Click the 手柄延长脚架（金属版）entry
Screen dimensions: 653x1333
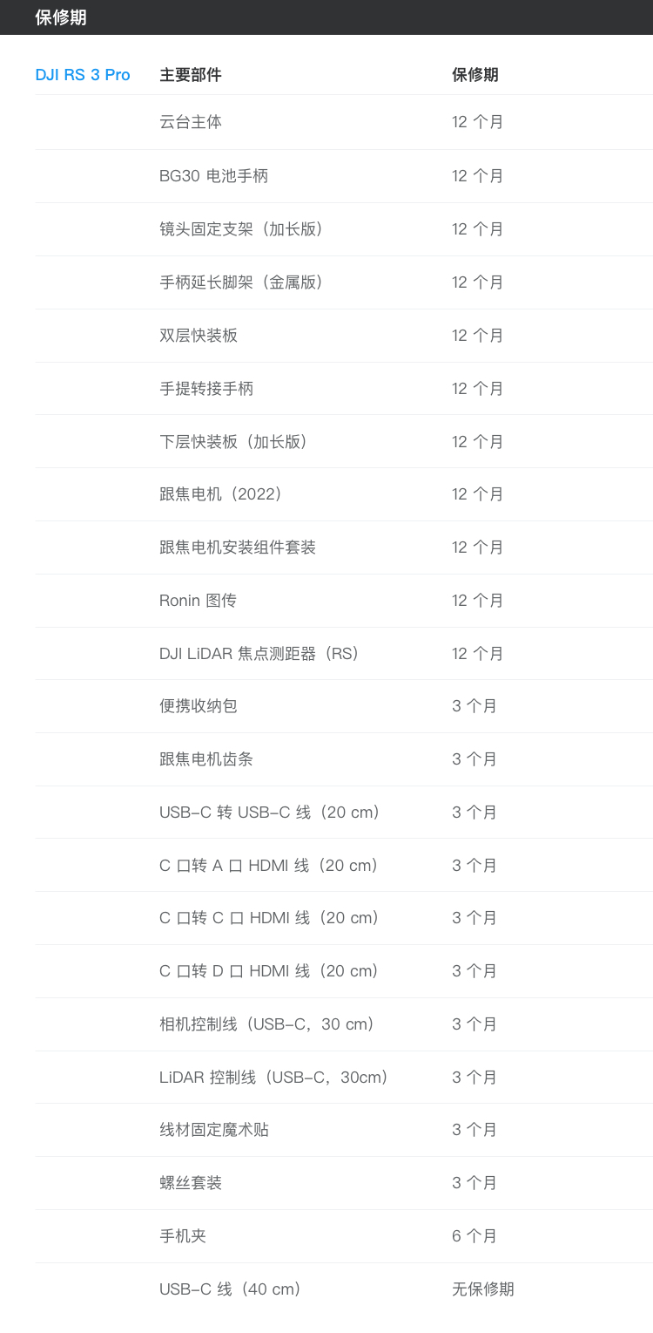click(x=242, y=282)
